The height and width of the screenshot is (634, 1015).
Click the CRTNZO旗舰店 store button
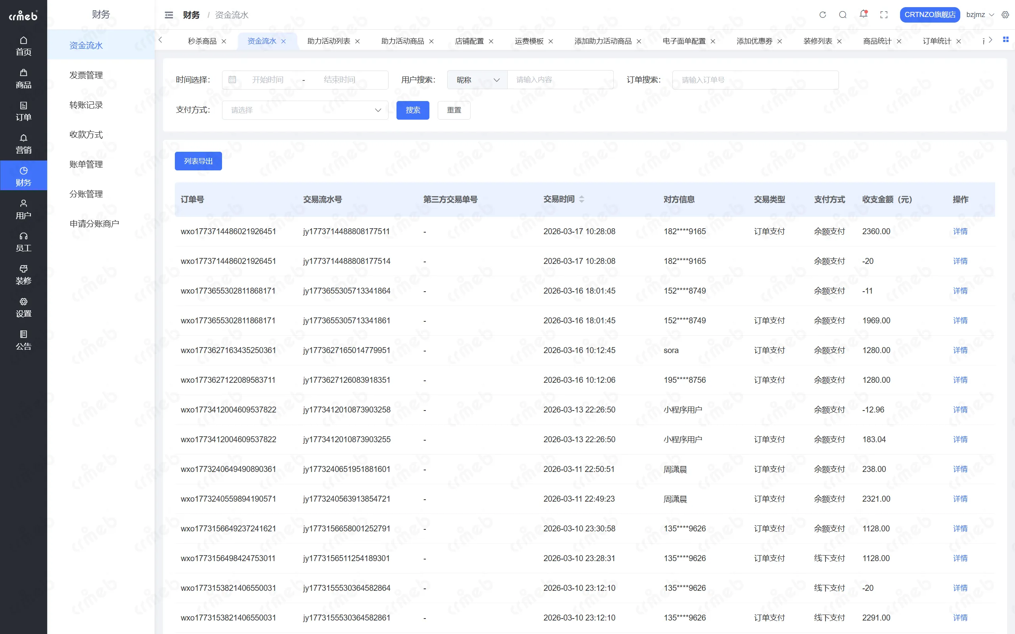(930, 15)
